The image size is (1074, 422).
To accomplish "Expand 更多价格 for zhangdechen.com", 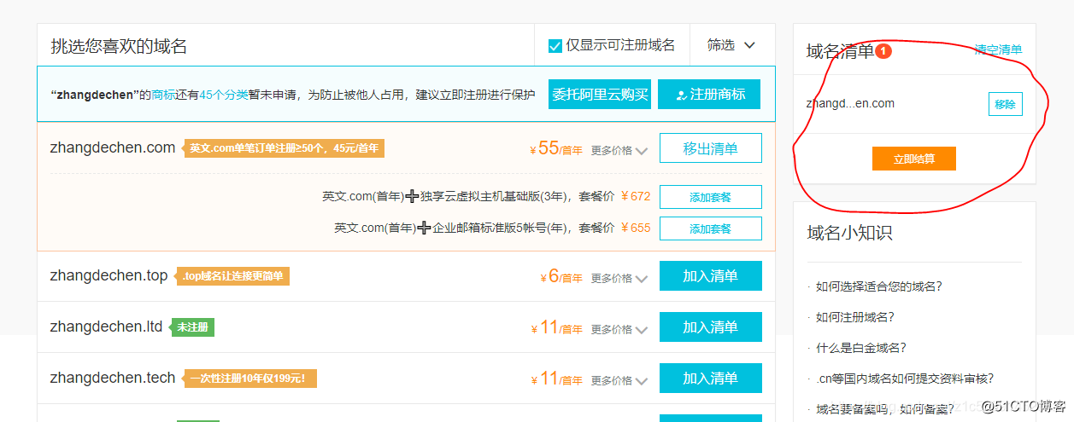I will [x=619, y=151].
